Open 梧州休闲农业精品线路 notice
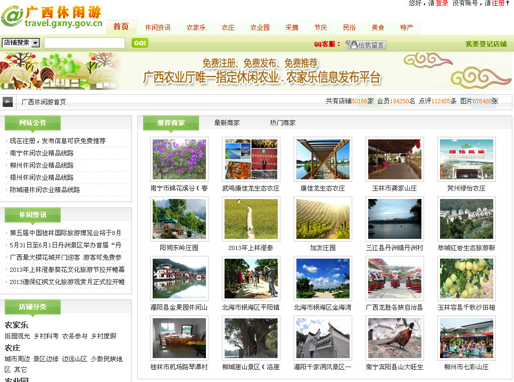Image resolution: width=514 pixels, height=382 pixels. tap(42, 177)
